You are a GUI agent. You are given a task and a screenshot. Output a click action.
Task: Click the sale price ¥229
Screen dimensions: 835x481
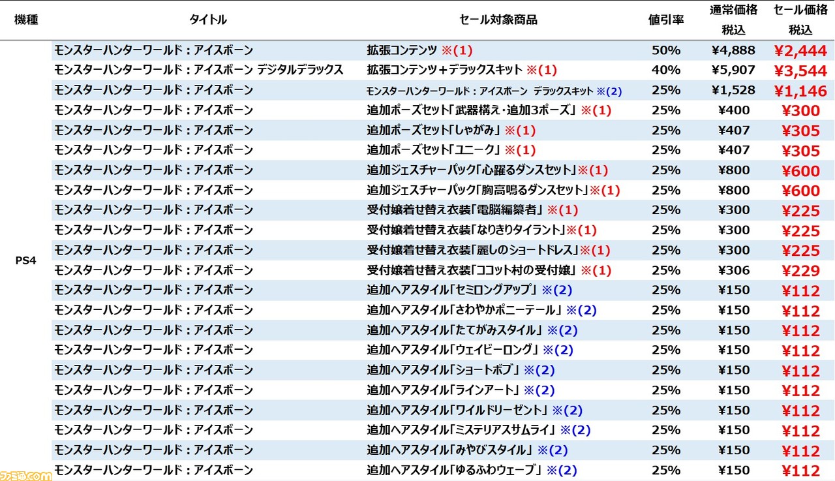(800, 271)
